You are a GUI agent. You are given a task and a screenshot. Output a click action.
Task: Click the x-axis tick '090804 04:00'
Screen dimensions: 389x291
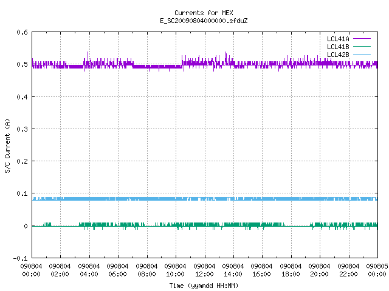[x=89, y=270]
